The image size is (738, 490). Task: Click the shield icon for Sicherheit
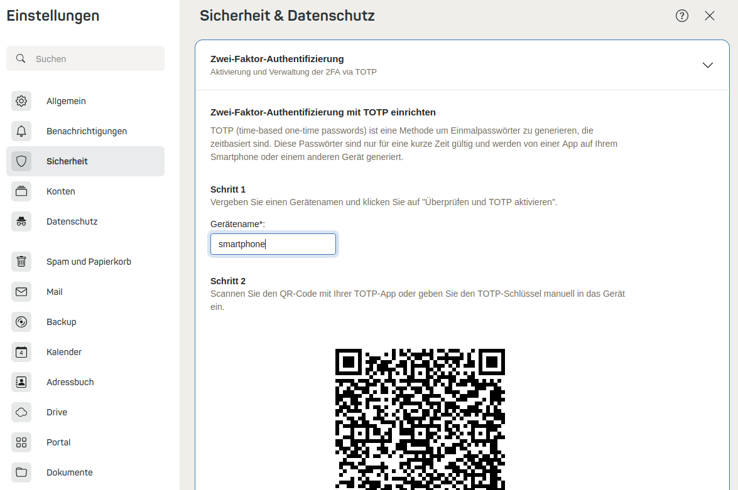[x=21, y=161]
